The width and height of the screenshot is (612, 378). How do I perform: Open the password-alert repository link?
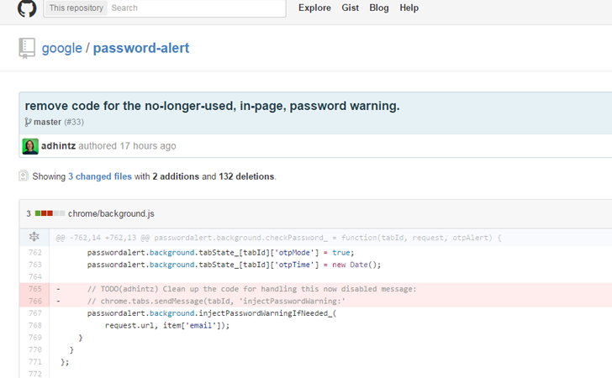click(x=141, y=48)
